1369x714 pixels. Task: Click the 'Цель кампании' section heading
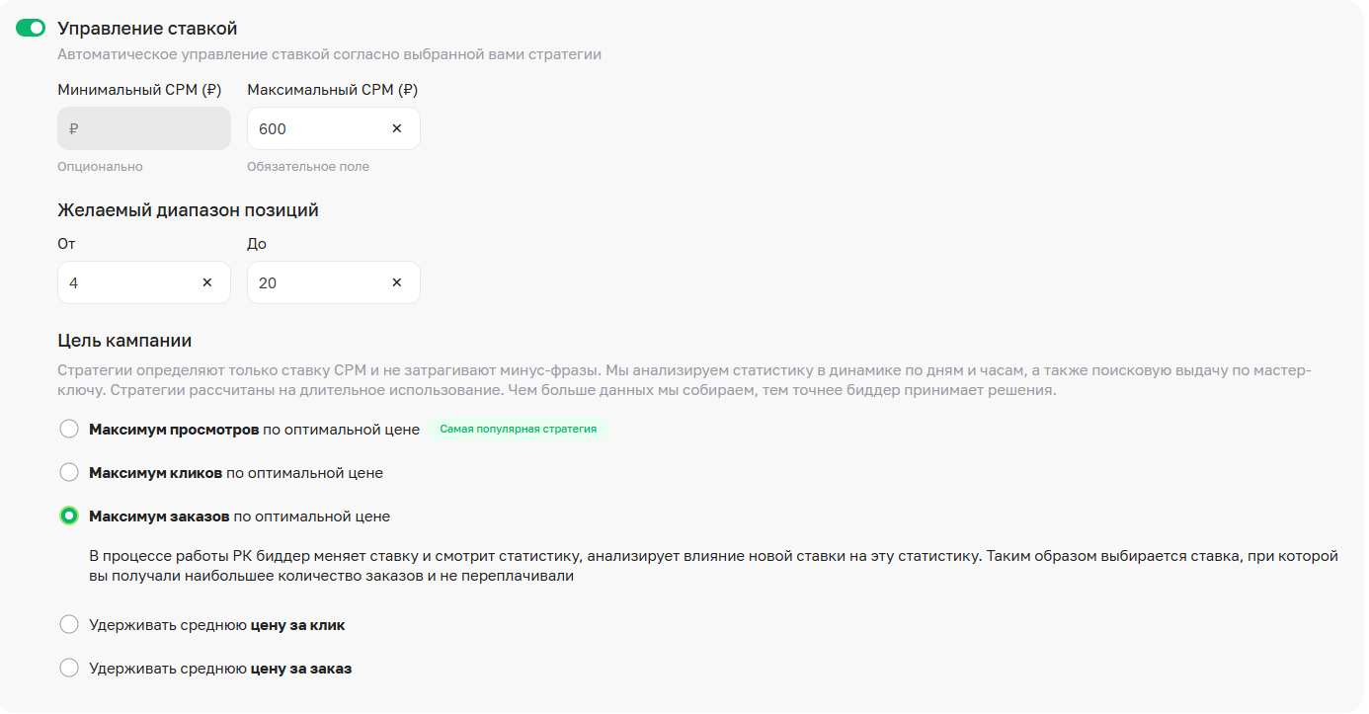pyautogui.click(x=124, y=341)
